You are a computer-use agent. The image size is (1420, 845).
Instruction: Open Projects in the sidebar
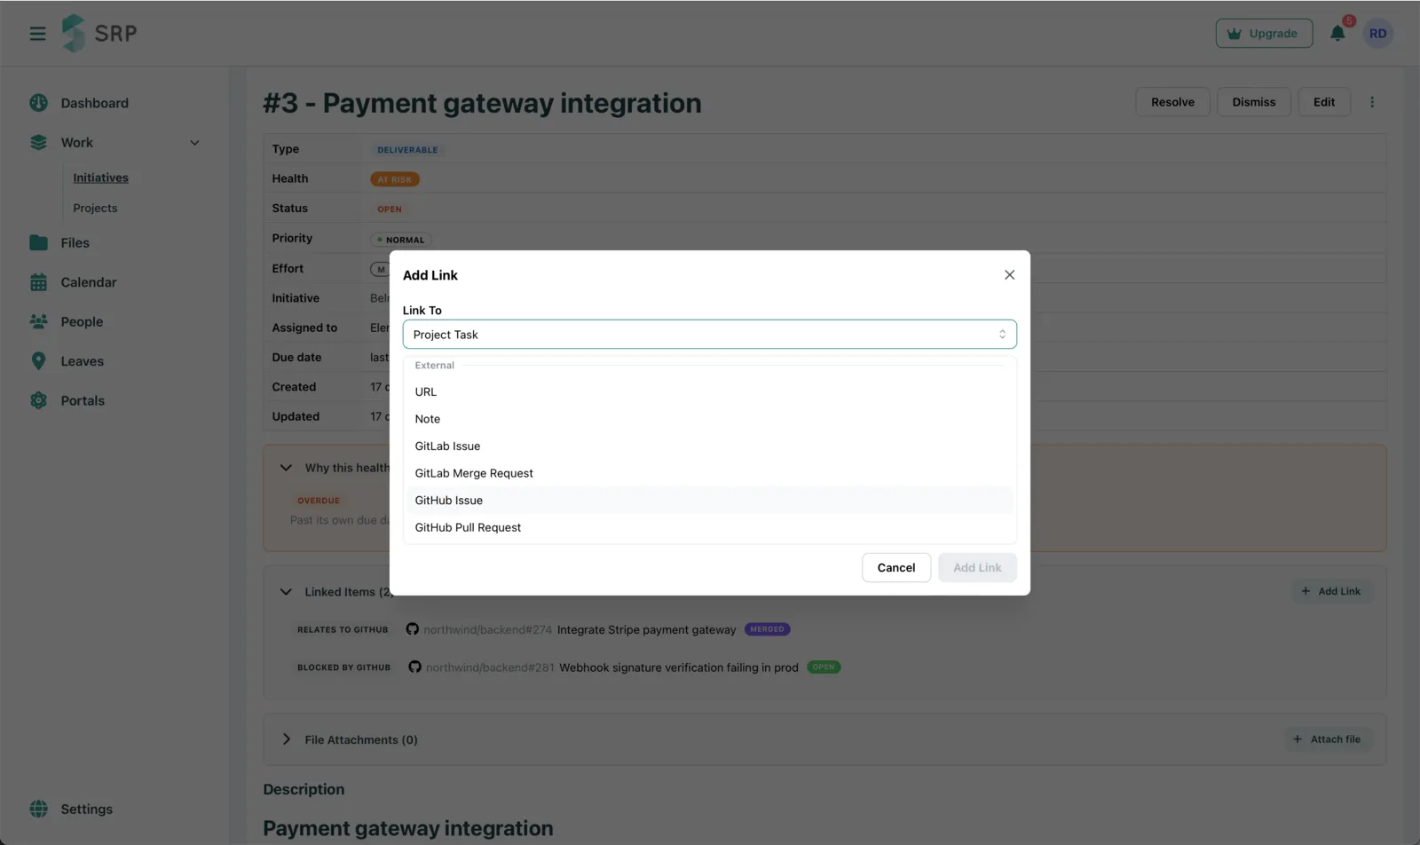coord(95,208)
